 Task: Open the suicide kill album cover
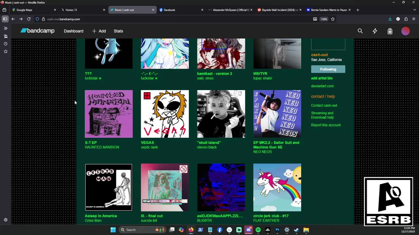165,187
